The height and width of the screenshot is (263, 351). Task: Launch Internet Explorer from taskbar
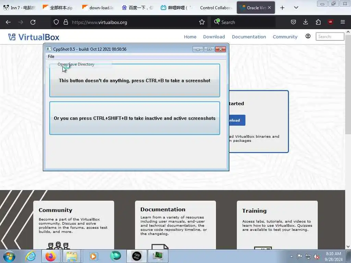click(30, 256)
